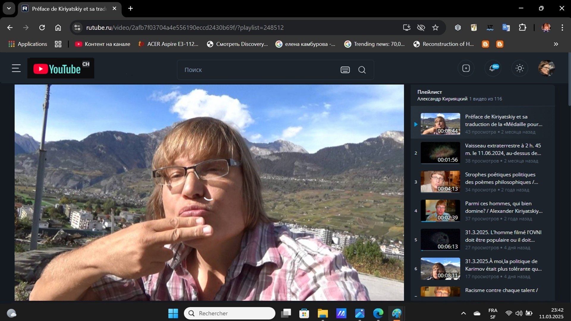Open notifications bell with 99+ badge

[493, 68]
